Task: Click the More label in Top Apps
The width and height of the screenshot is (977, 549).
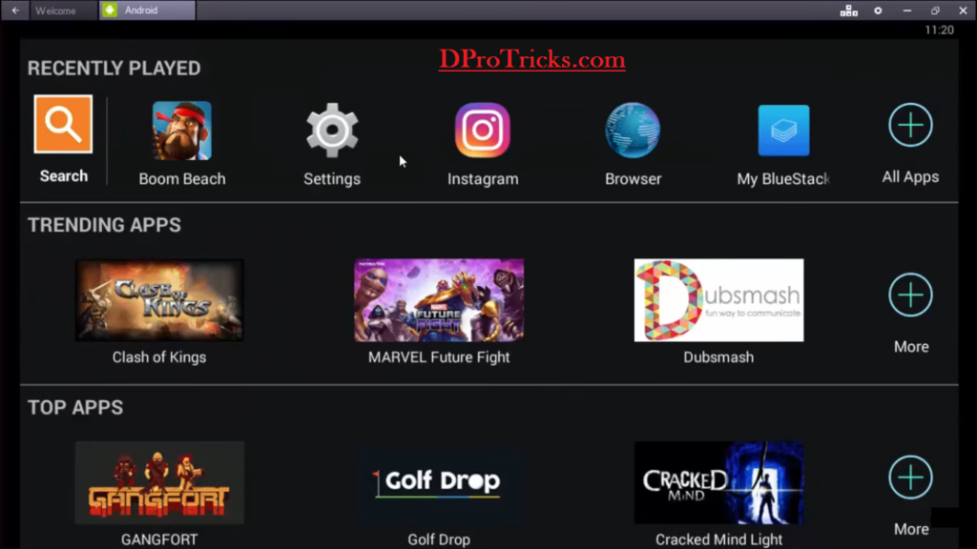Action: point(911,529)
